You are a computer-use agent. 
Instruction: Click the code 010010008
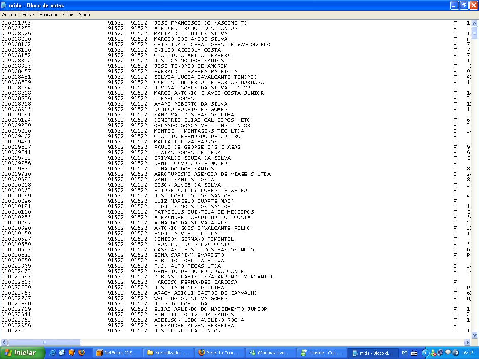(16, 185)
